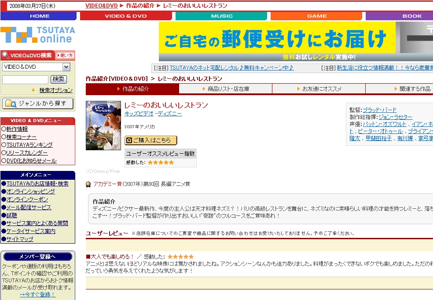The width and height of the screenshot is (433, 300).
Task: Open the VIDEO&DVD search category dropdown
Action: click(x=66, y=67)
